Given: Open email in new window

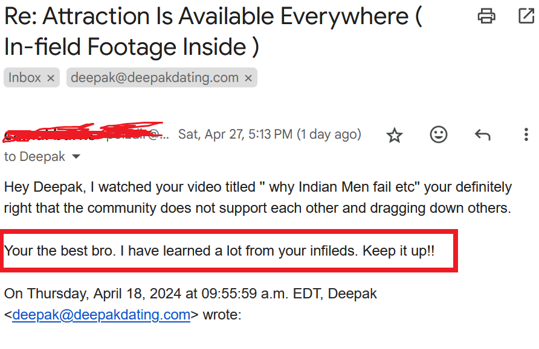Looking at the screenshot, I should click(x=526, y=16).
